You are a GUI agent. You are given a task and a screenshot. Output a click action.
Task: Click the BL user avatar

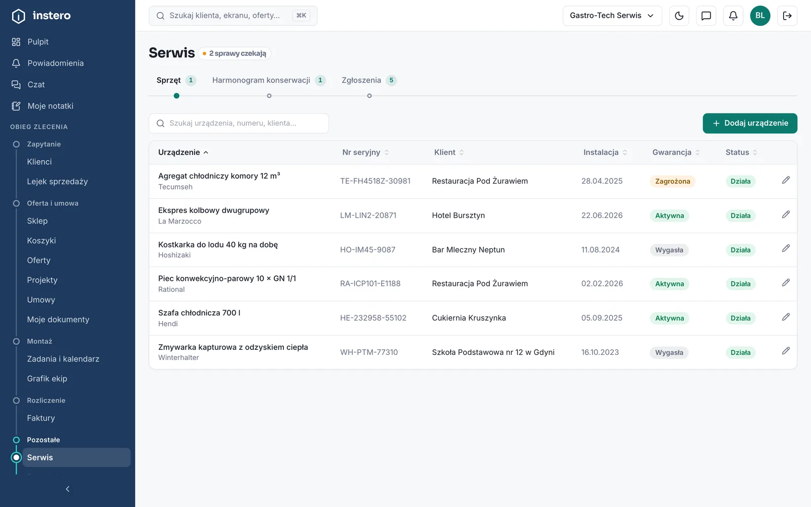coord(760,16)
